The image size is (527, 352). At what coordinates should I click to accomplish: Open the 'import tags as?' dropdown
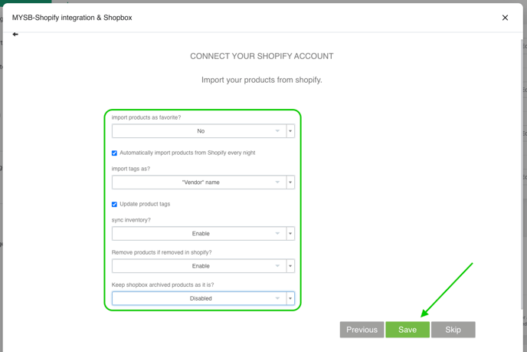click(x=199, y=183)
